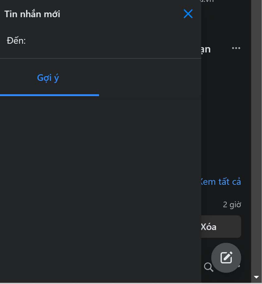Click the compose new message pencil icon
The image size is (262, 284).
(x=226, y=258)
